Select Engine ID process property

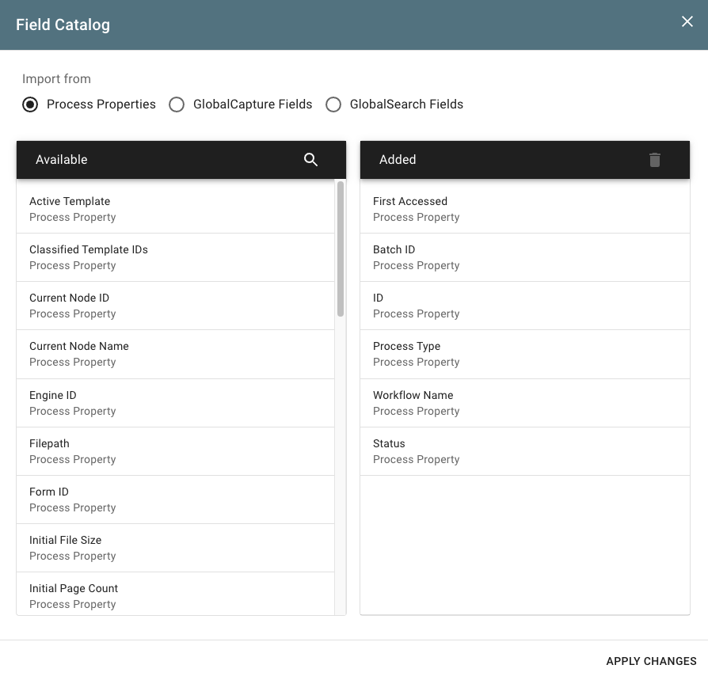coord(174,403)
